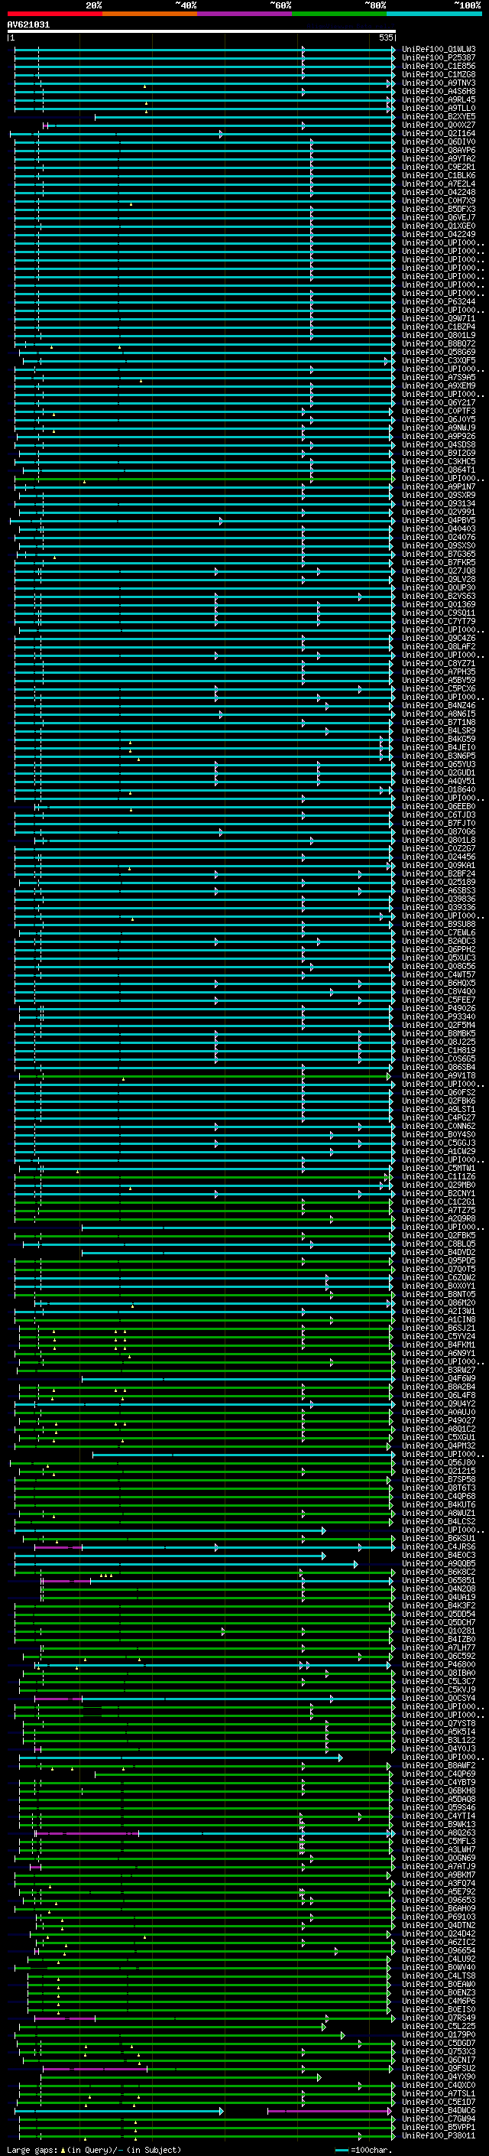Open hit UniRef100_A9RL45
Viewport: 489px width, 2156px height.
439,99
